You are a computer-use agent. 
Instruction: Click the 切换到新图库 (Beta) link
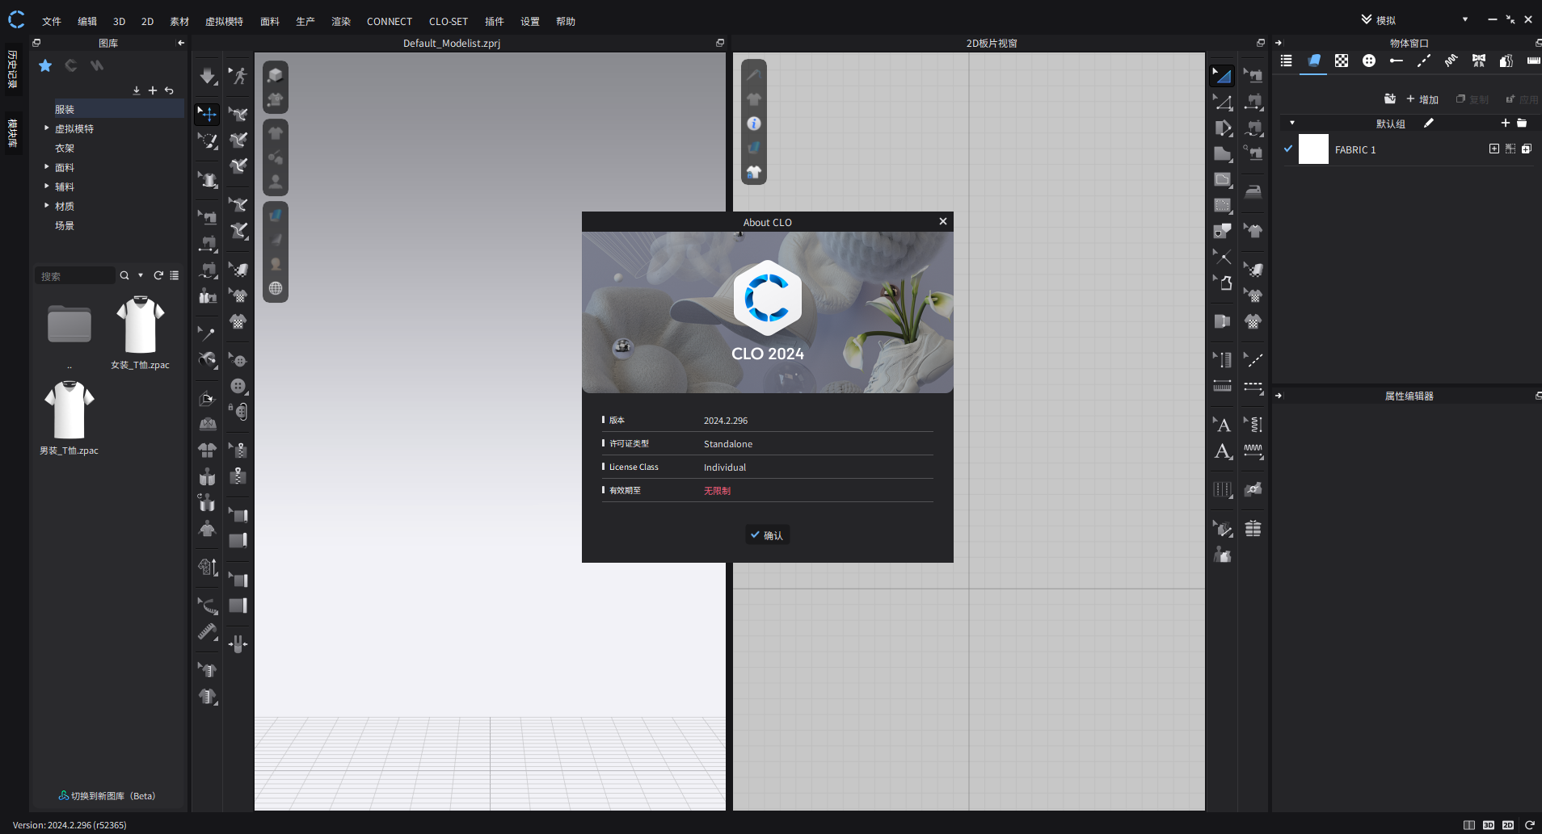[x=107, y=796]
